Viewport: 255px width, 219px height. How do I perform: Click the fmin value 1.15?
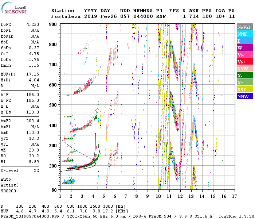[34, 65]
